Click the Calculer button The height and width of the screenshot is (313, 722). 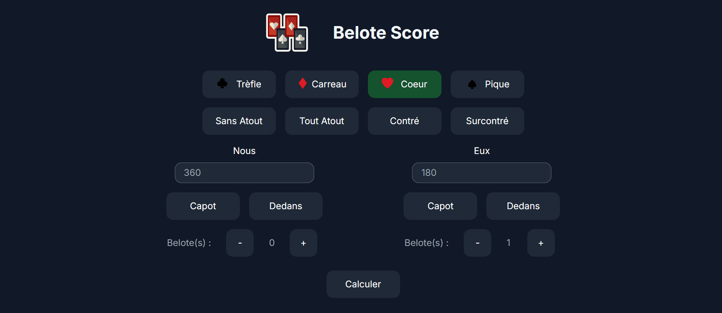point(363,284)
